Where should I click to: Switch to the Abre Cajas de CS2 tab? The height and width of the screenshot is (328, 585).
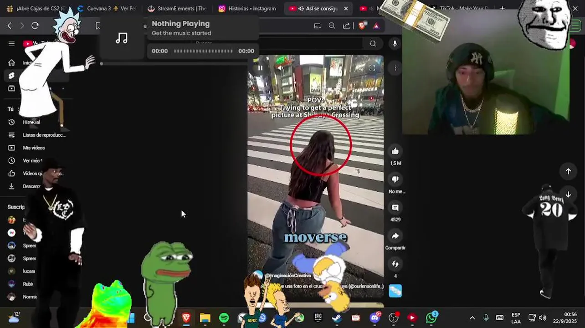pyautogui.click(x=36, y=8)
